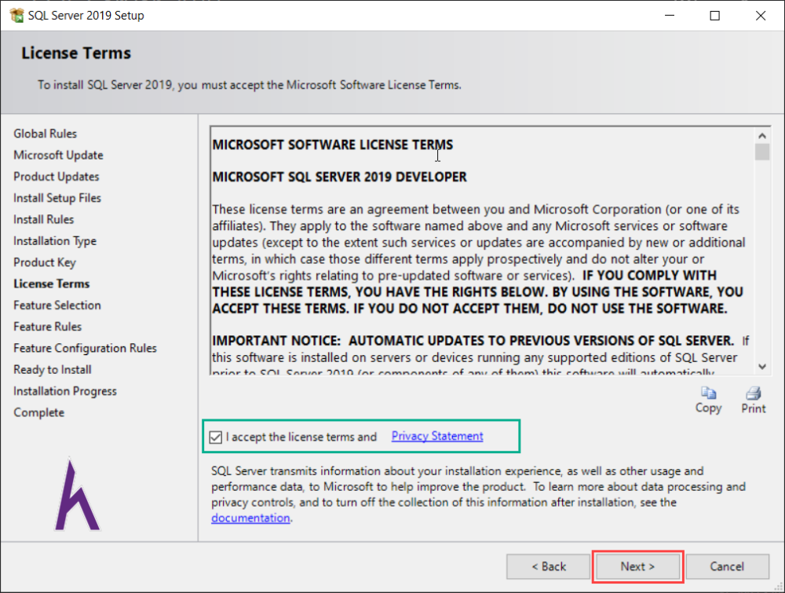Image resolution: width=785 pixels, height=593 pixels.
Task: Click the SQL Server Setup title bar icon
Action: [x=16, y=16]
